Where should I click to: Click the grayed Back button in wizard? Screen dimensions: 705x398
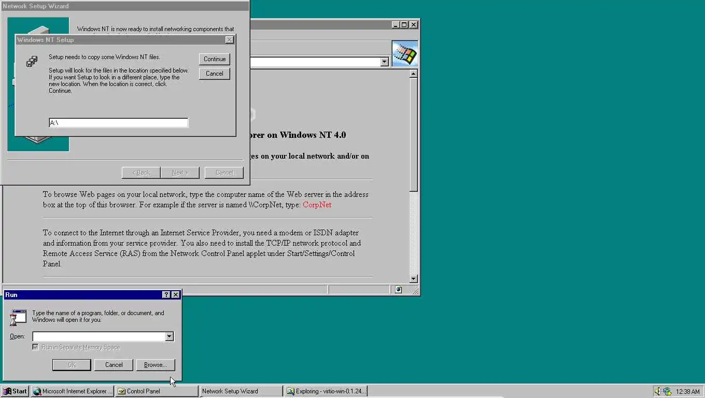141,173
